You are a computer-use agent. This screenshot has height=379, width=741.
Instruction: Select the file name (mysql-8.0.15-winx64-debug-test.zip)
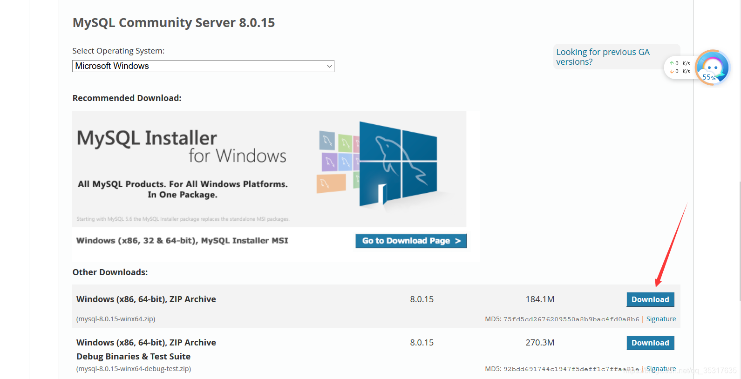click(134, 369)
